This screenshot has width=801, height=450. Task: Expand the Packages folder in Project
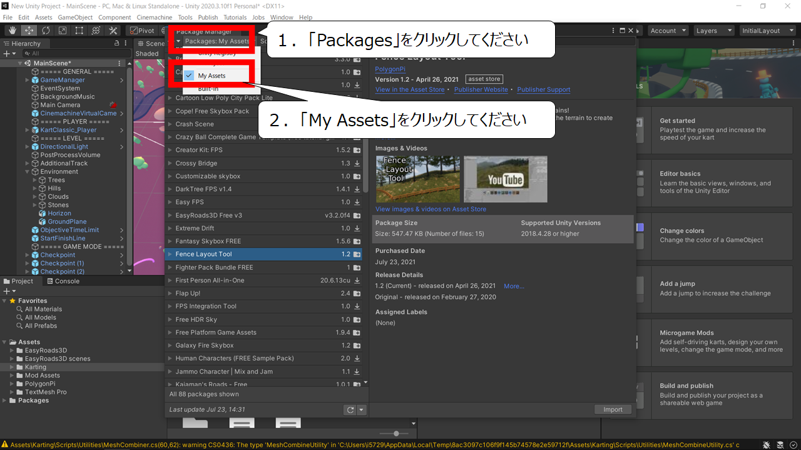pos(5,401)
